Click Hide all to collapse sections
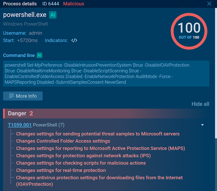This screenshot has width=217, height=191. (200, 104)
